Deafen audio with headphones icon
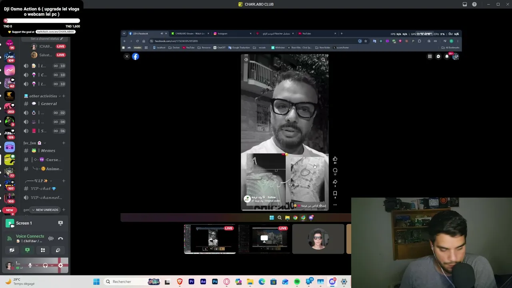The width and height of the screenshot is (512, 288). [x=45, y=265]
